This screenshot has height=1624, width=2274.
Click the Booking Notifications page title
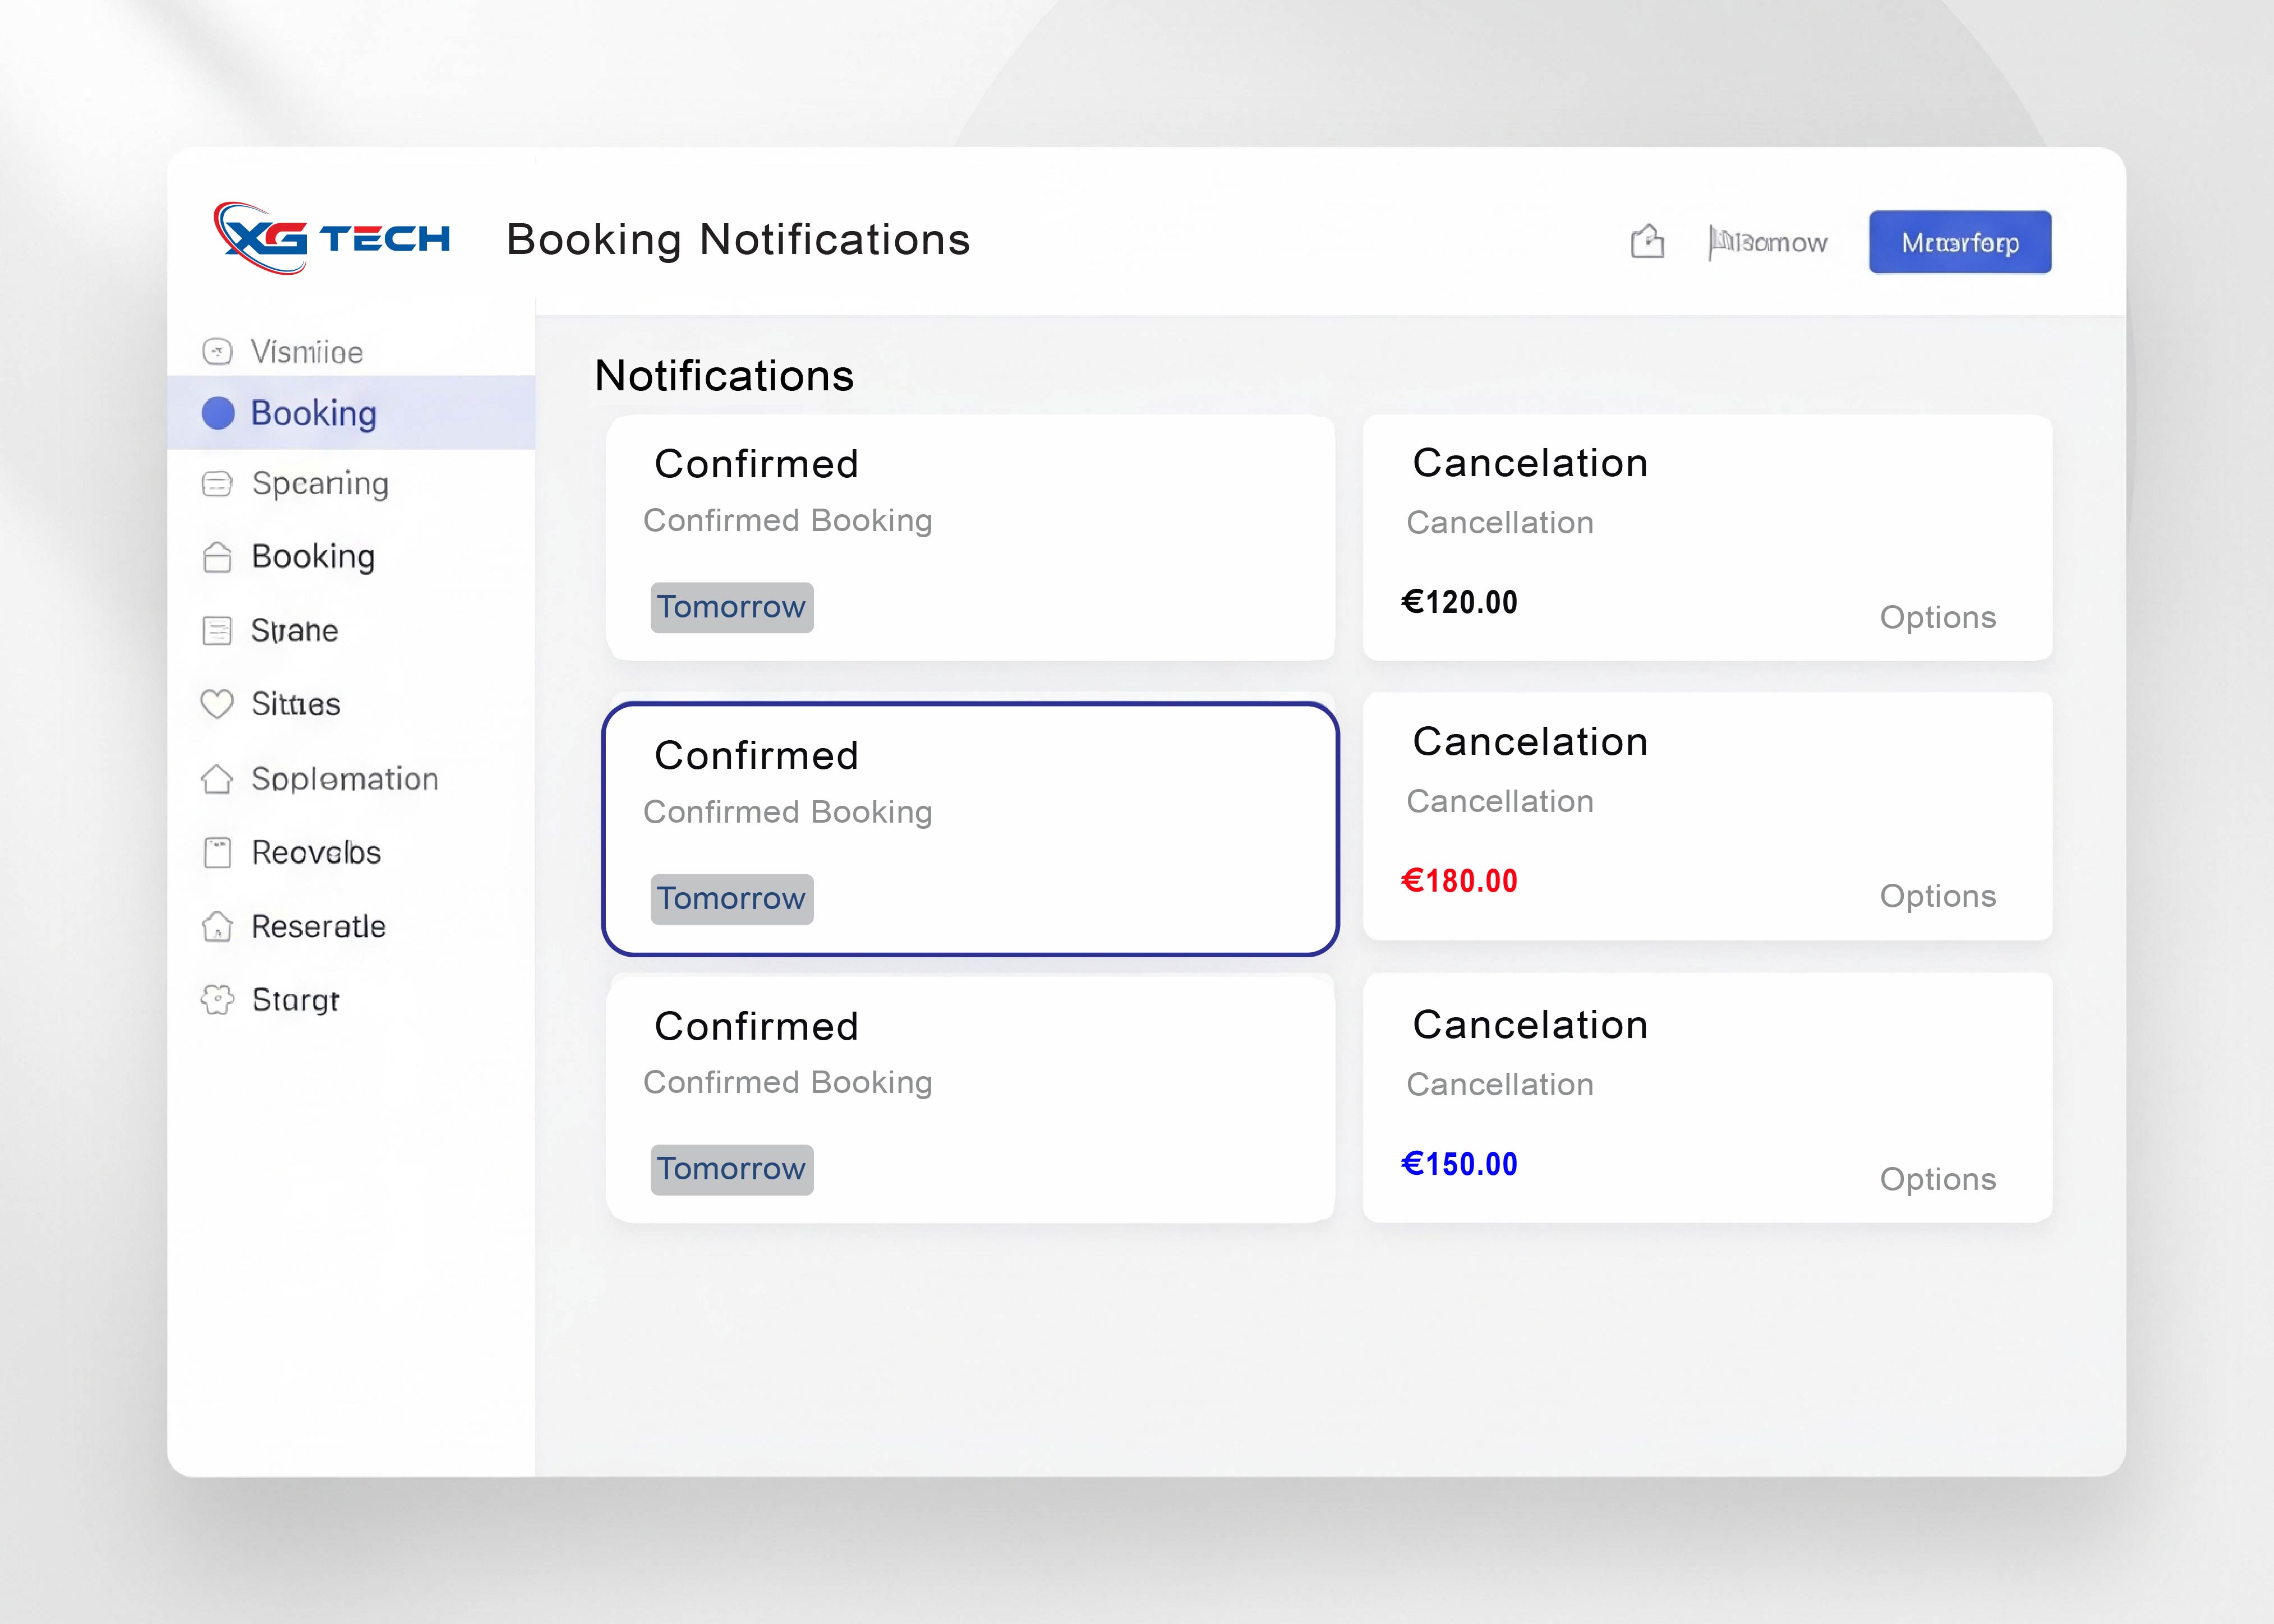coord(738,240)
